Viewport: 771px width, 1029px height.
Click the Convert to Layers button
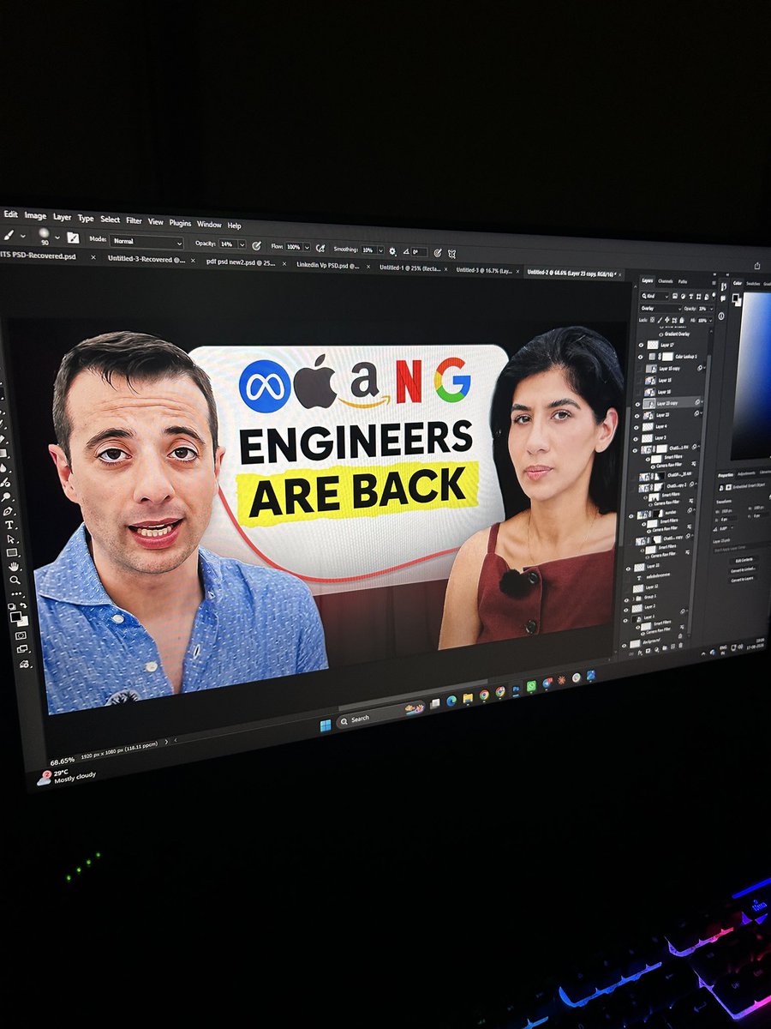742,580
